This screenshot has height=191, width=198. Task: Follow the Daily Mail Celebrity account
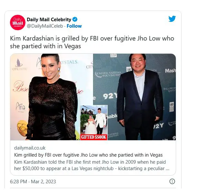click(74, 26)
